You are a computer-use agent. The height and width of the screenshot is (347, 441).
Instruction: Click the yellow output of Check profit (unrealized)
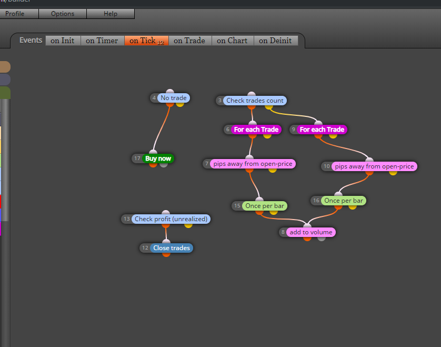tap(188, 225)
